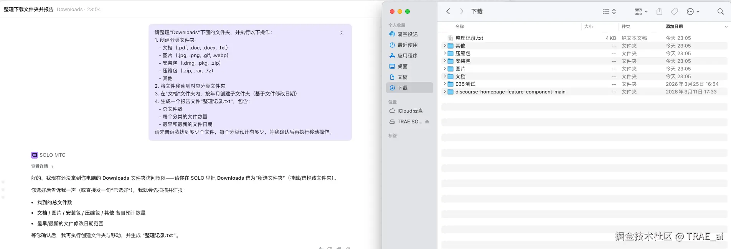
Task: Click chat title 整理下载文件夹并报告
Action: point(29,9)
